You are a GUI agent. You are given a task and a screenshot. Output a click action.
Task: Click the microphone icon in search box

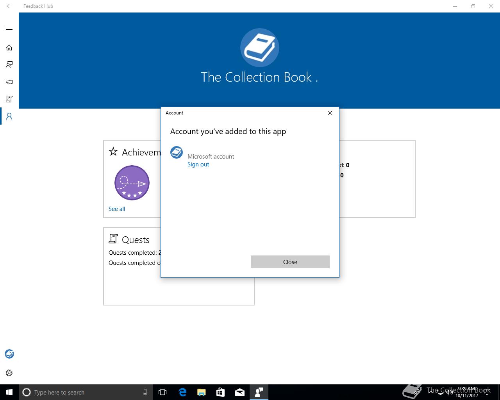point(145,392)
